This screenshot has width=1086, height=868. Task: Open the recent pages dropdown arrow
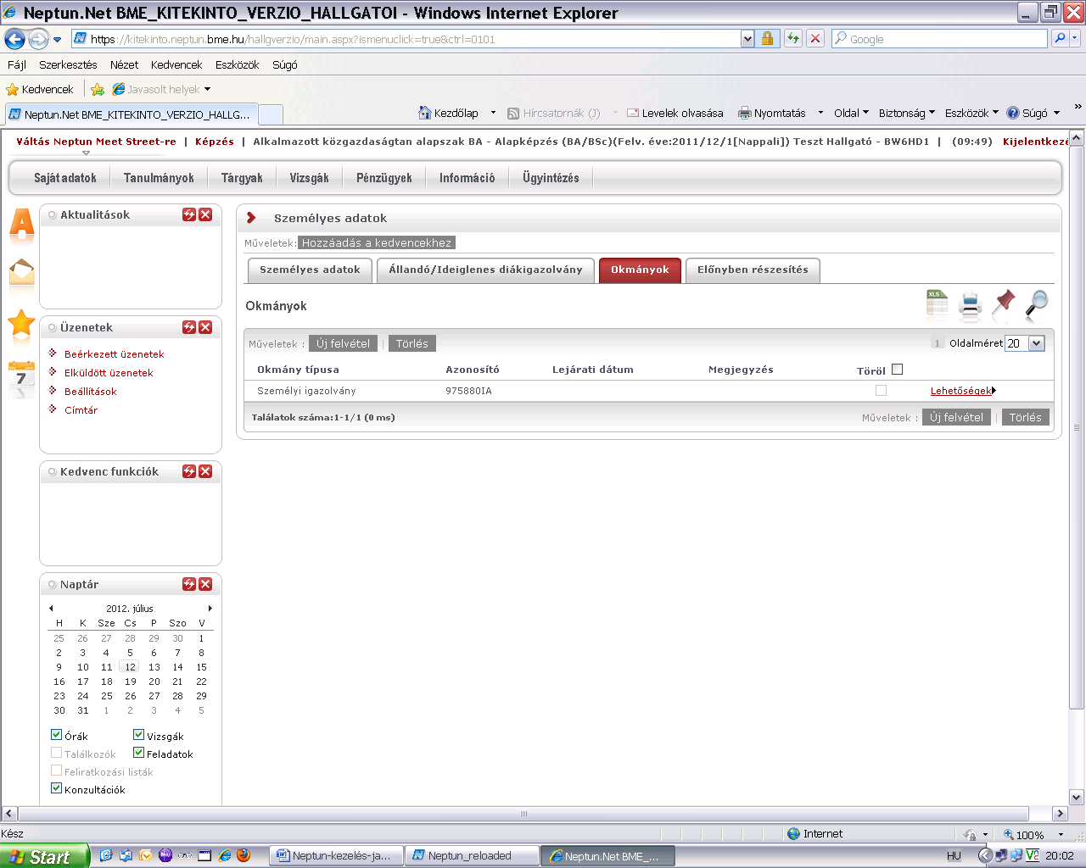[x=57, y=40]
